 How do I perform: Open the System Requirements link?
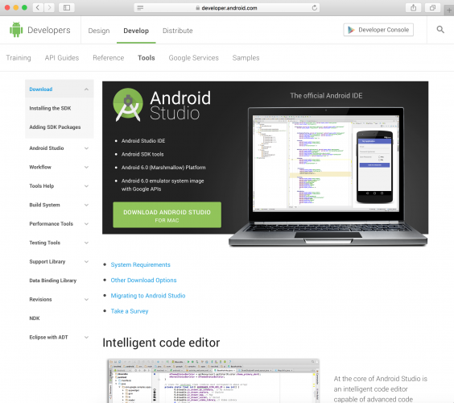coord(140,264)
